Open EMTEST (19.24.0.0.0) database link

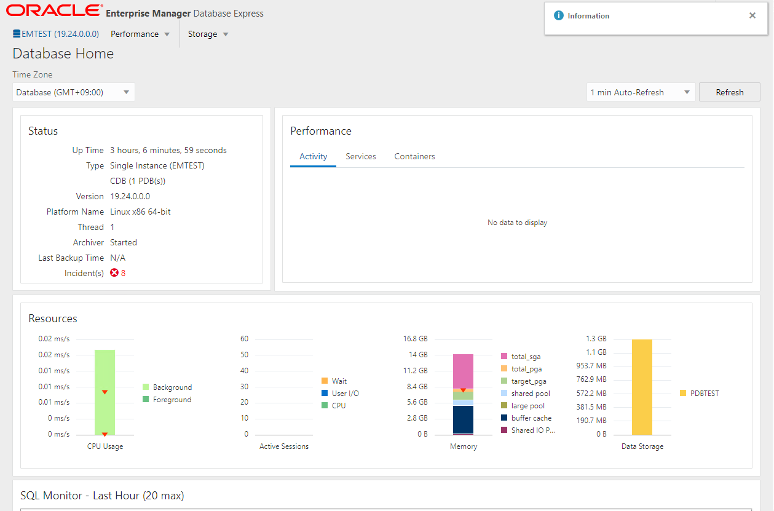click(x=60, y=34)
